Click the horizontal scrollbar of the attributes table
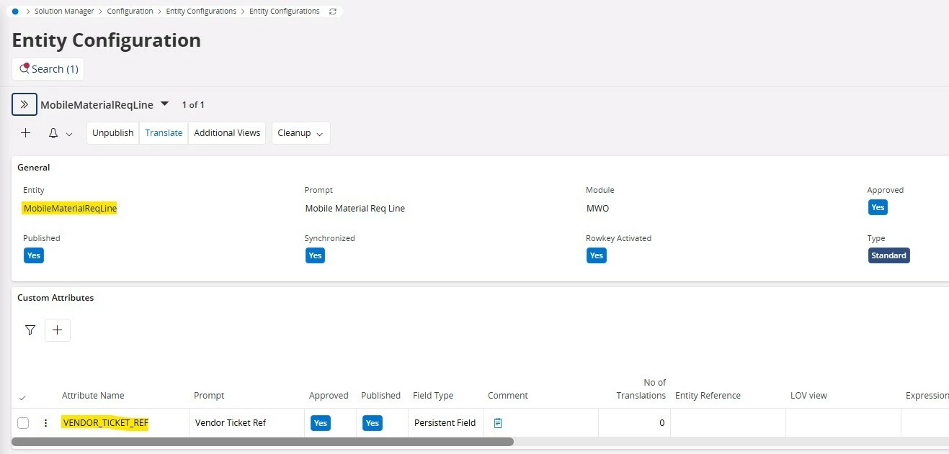The image size is (949, 454). pyautogui.click(x=262, y=442)
